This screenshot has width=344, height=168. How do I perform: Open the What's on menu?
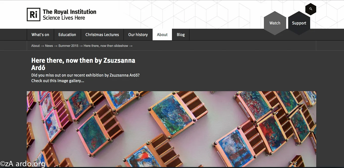[40, 35]
